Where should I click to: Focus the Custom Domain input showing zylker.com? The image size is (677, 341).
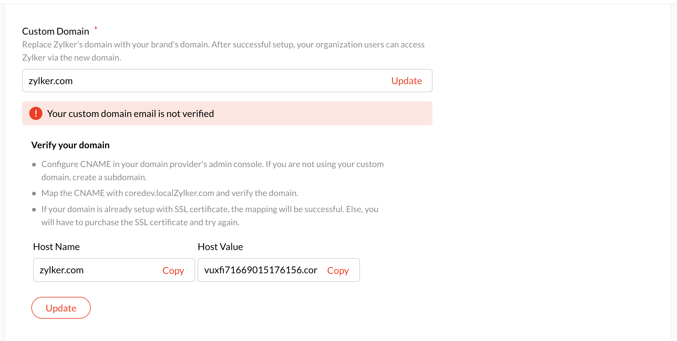(203, 81)
